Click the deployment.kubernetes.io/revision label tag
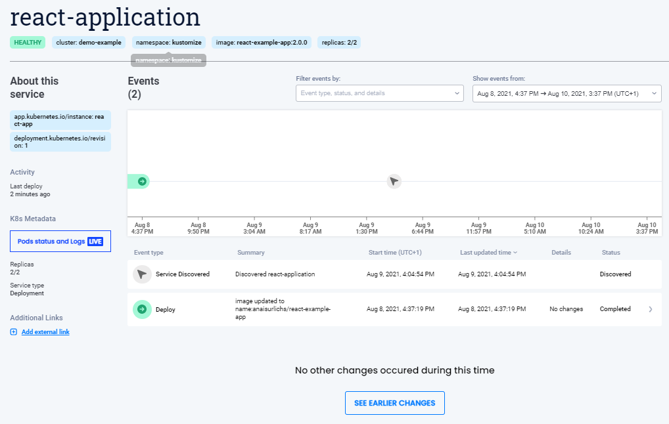The height and width of the screenshot is (424, 669). tap(60, 142)
